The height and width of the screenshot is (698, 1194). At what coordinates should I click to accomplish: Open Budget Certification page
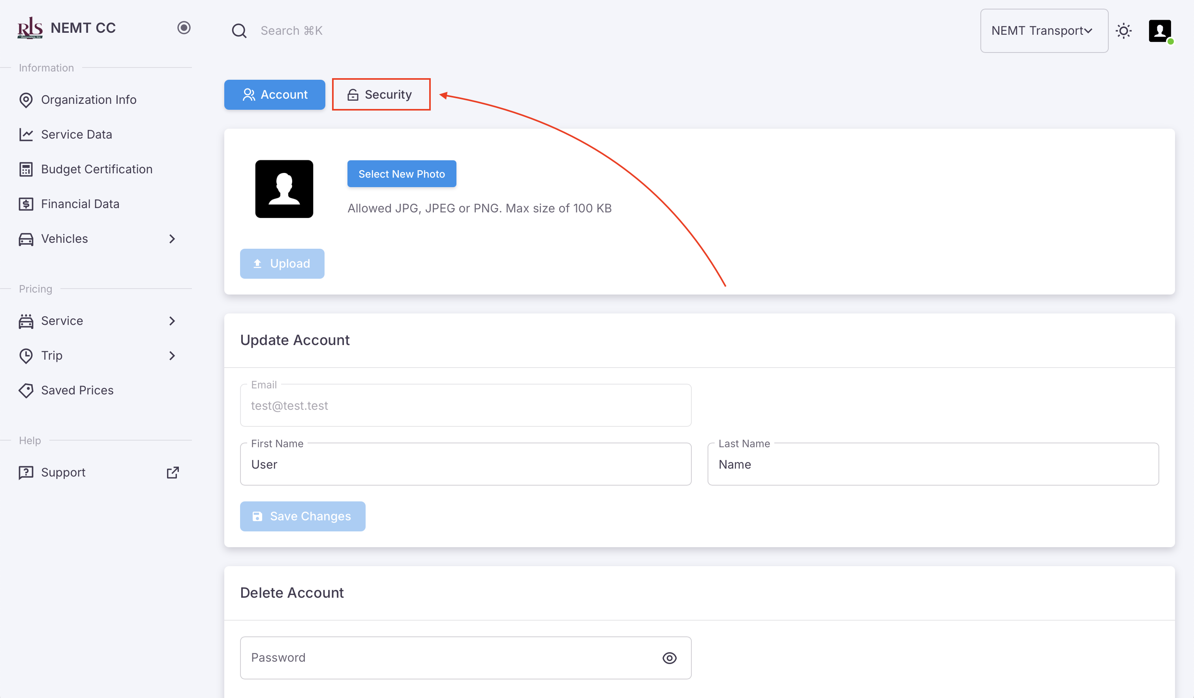[96, 169]
